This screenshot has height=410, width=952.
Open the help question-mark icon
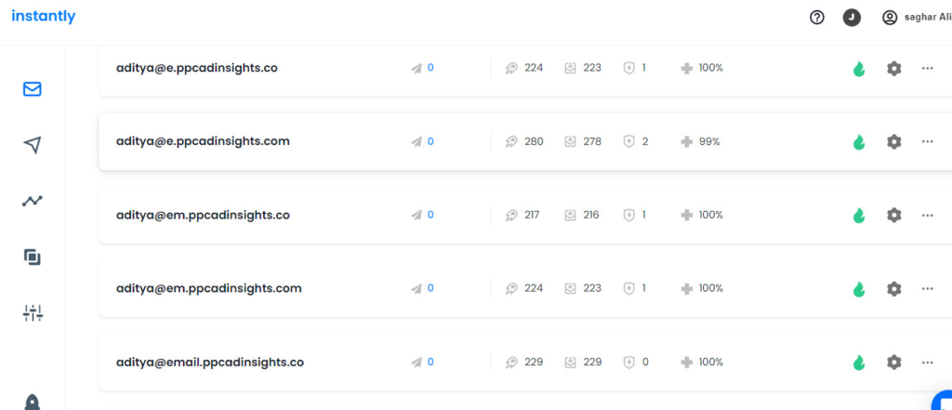[817, 18]
